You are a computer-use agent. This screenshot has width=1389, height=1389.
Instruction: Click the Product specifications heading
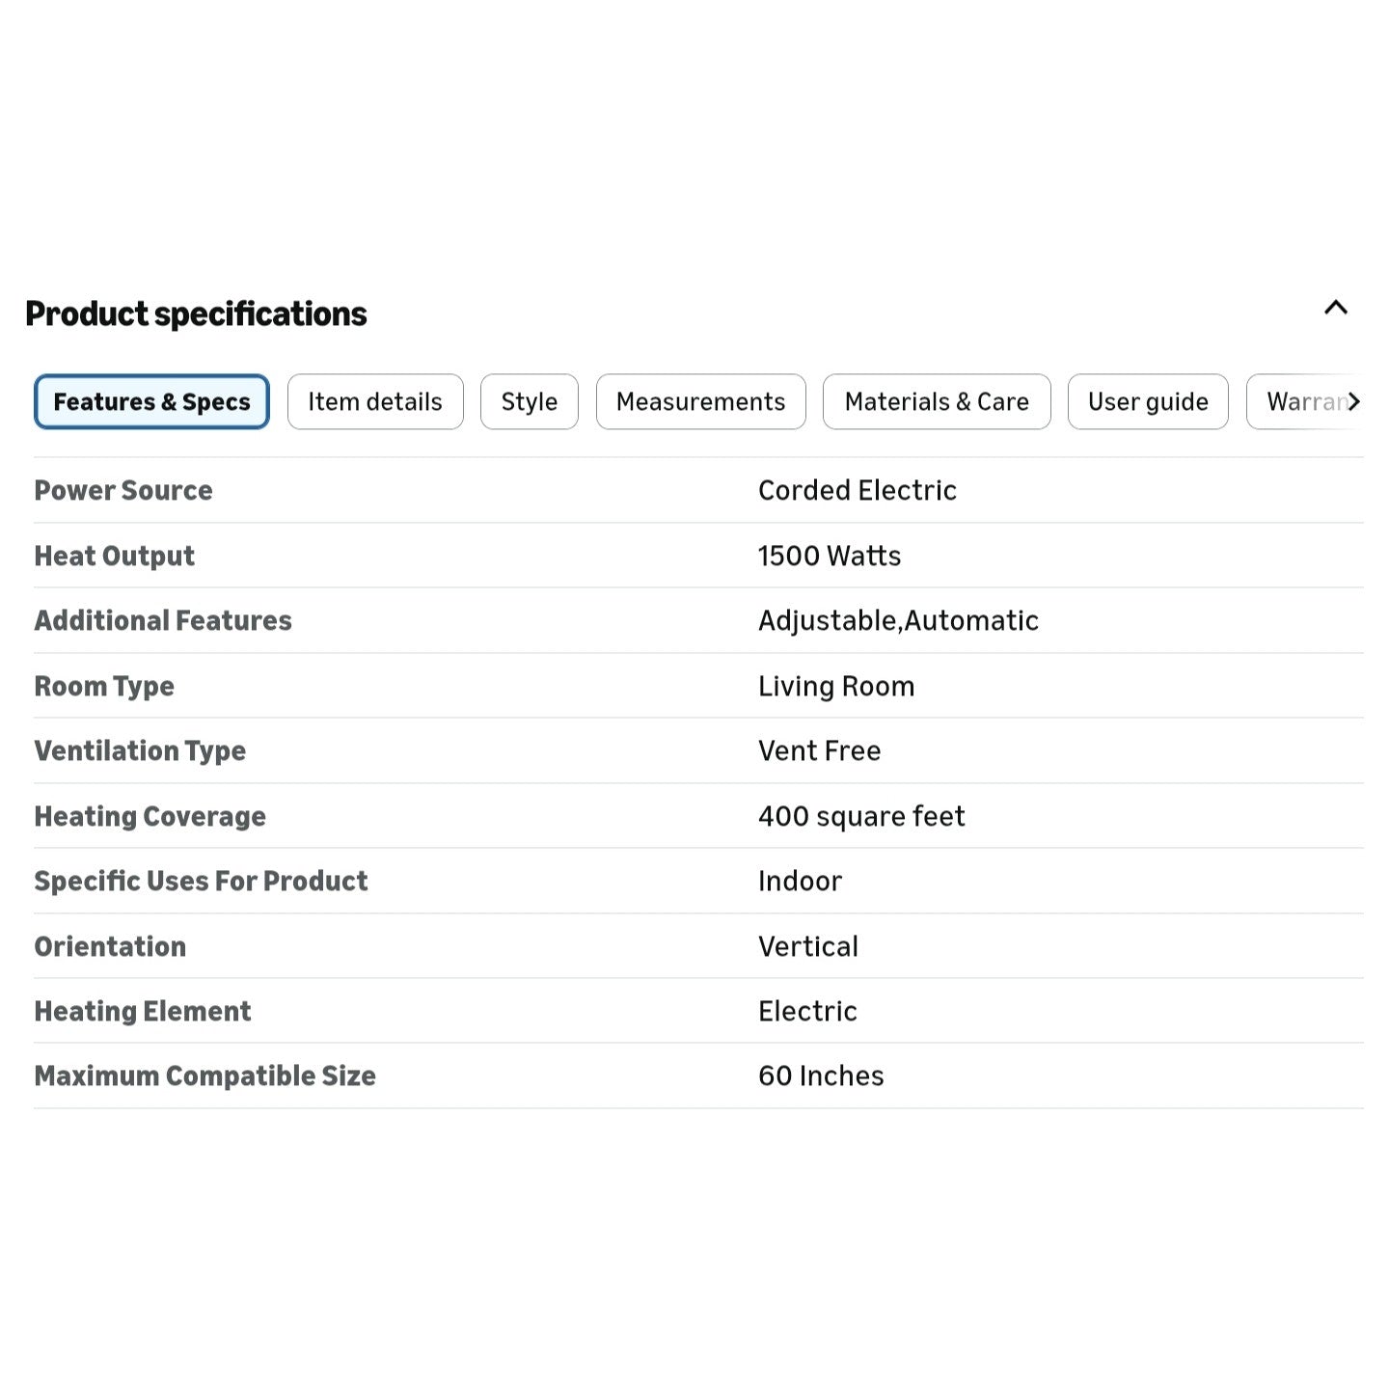click(196, 314)
